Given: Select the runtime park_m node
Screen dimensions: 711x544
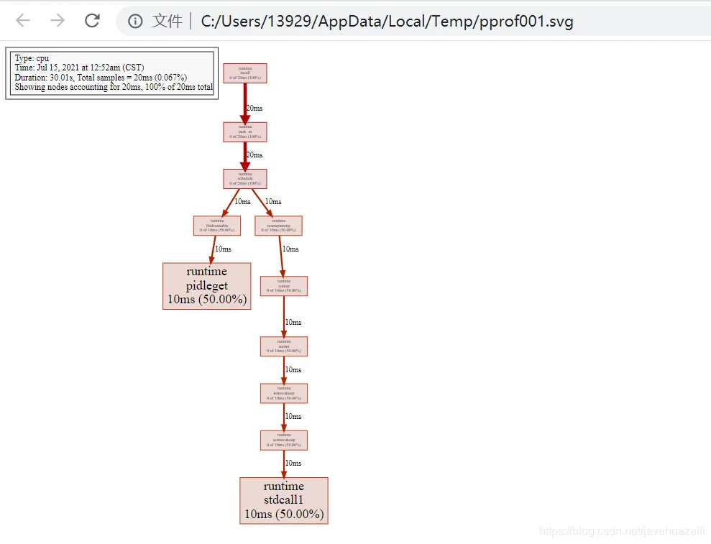Looking at the screenshot, I should click(245, 132).
